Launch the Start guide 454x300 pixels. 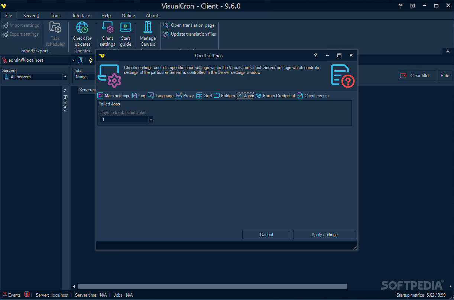[x=126, y=34]
